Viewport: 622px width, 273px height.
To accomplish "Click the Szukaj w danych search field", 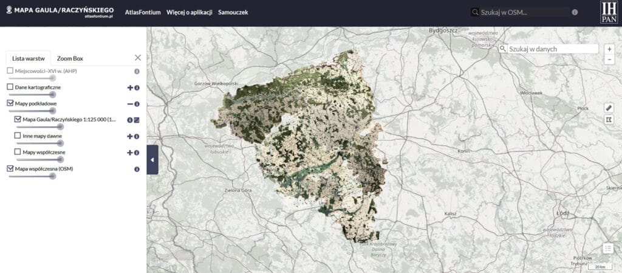I will (x=552, y=49).
